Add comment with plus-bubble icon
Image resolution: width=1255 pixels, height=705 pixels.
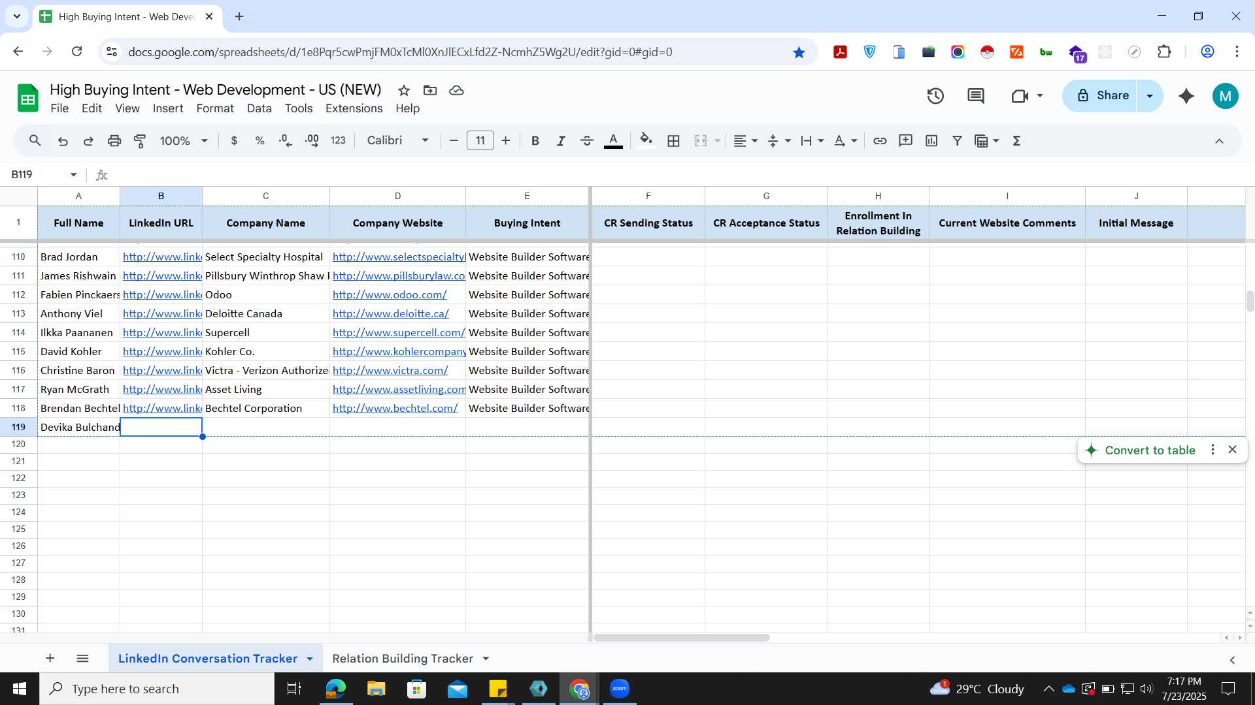[x=905, y=140]
